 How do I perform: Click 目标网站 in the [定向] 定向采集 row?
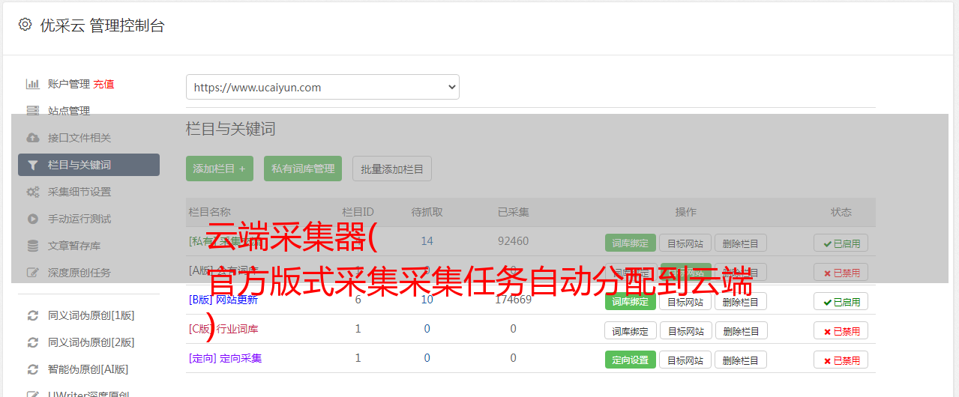point(685,360)
